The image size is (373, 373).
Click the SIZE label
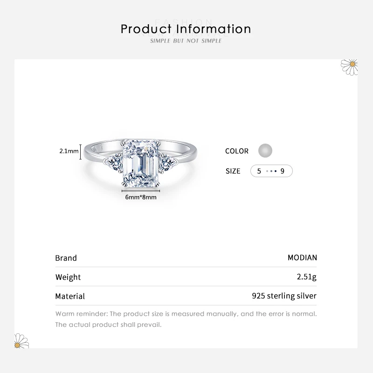click(233, 171)
